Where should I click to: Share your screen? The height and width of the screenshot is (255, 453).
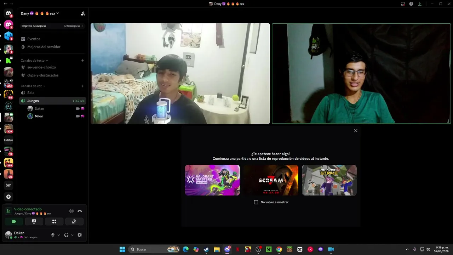34,221
